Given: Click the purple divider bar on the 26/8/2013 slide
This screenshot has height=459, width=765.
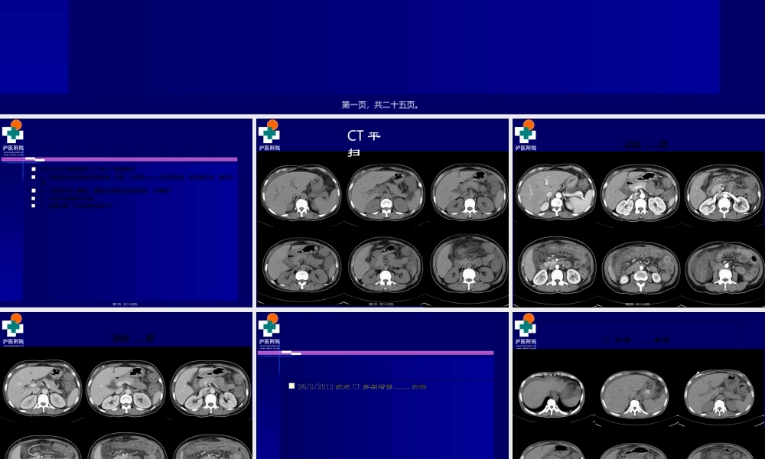Looking at the screenshot, I should coord(376,353).
